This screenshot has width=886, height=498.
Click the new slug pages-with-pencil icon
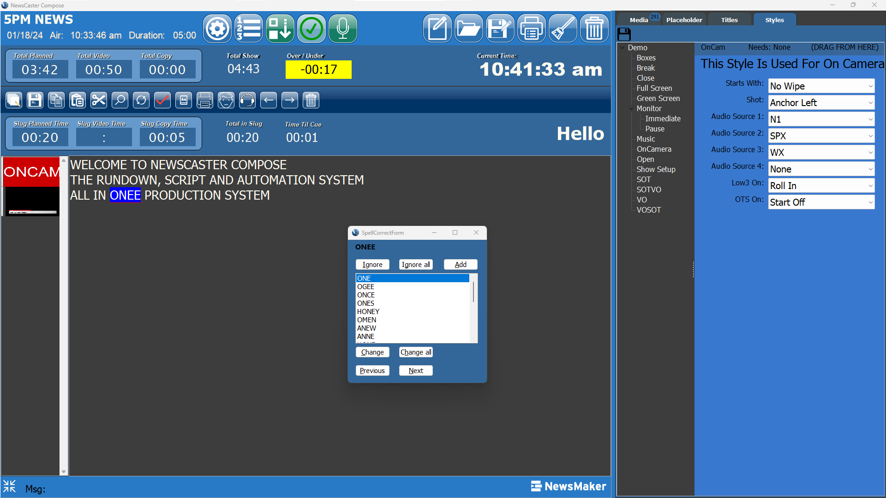pyautogui.click(x=14, y=100)
